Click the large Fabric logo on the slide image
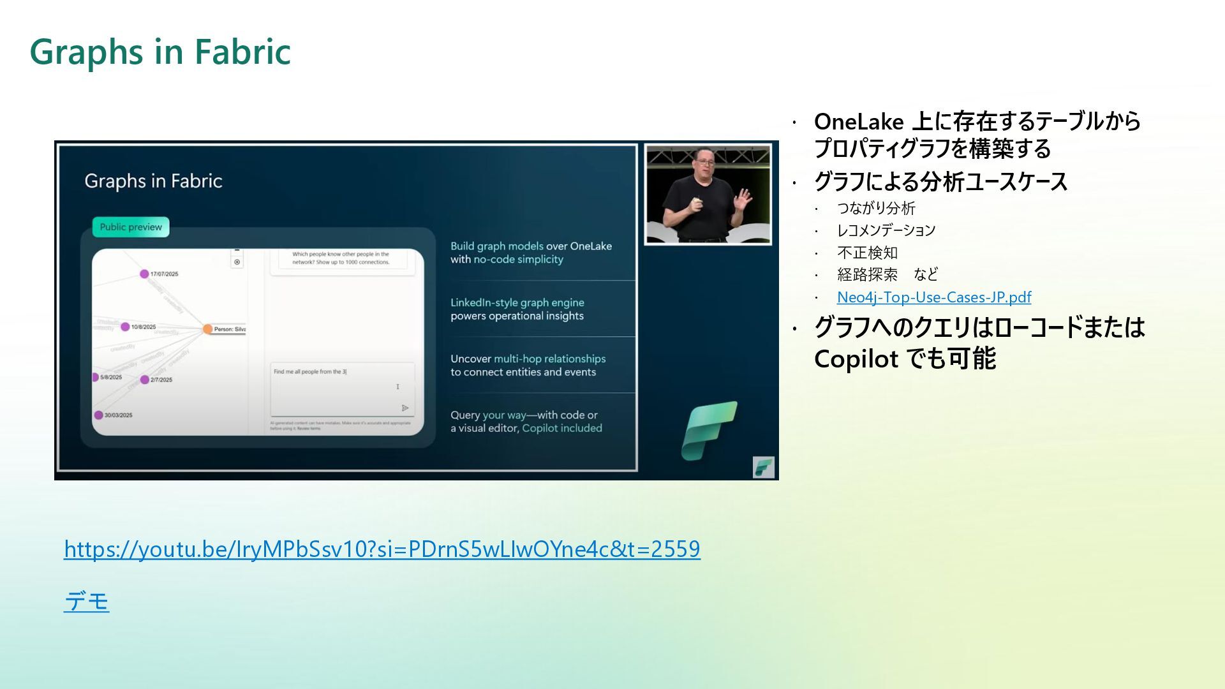 (x=709, y=430)
